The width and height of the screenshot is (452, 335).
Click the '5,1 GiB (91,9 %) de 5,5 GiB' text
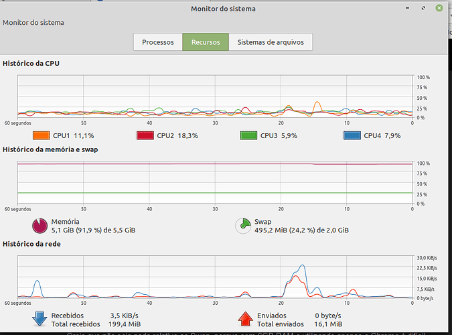[93, 230]
